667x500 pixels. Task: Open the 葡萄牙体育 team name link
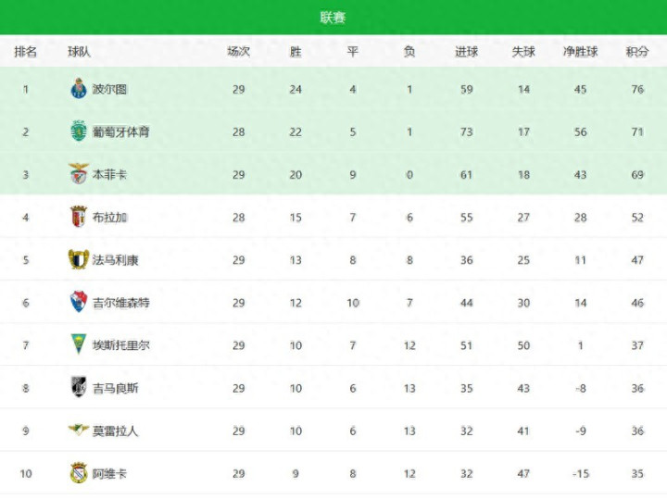(121, 131)
